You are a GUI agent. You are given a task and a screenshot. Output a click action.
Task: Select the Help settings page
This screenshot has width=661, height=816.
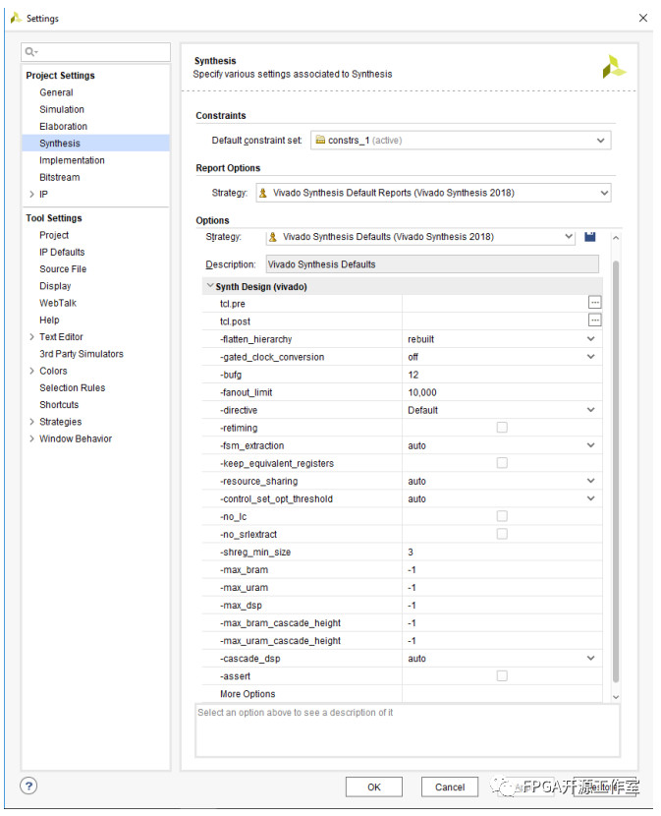49,321
